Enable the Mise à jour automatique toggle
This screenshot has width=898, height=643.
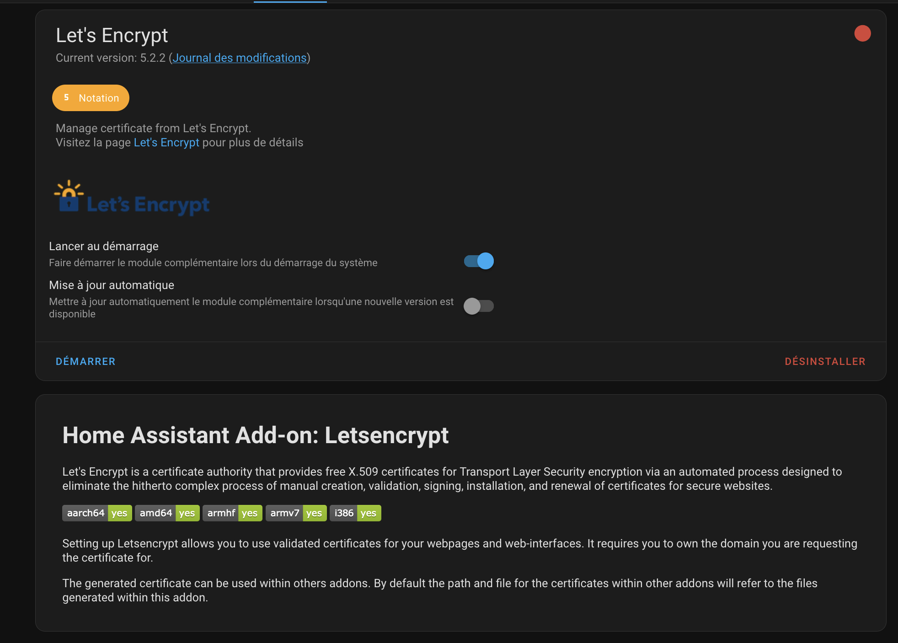click(479, 306)
